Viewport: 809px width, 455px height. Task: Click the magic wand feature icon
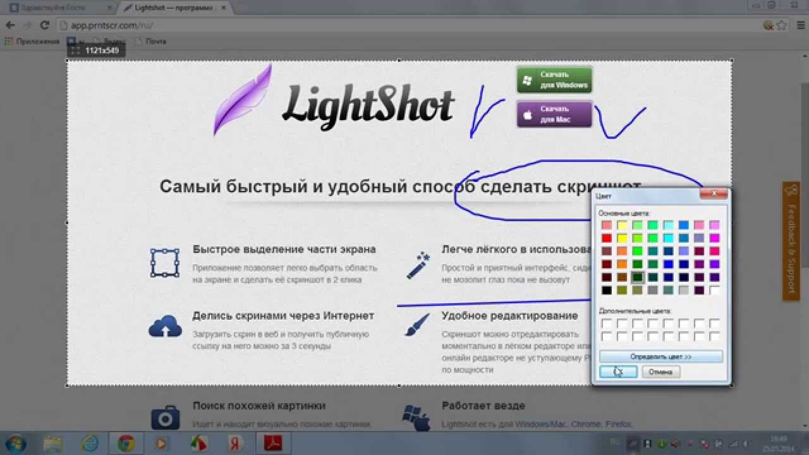(418, 264)
